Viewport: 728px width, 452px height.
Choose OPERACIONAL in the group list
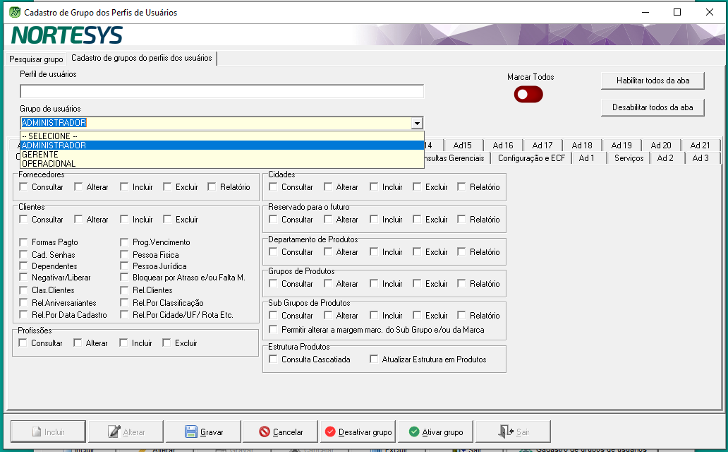[x=48, y=163]
